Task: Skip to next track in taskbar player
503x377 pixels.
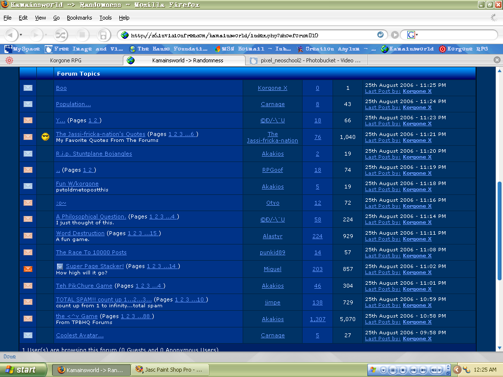Action: click(423, 370)
